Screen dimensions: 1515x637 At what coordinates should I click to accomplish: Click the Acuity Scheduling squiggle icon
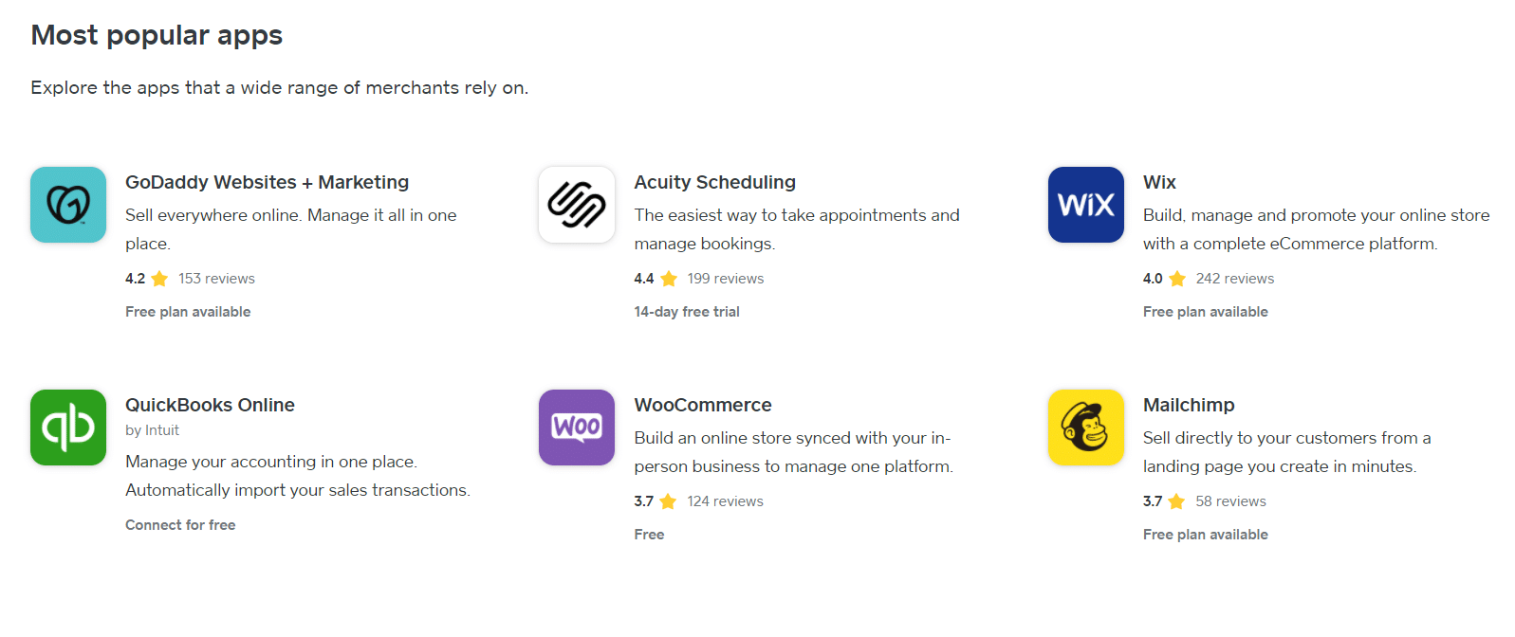(x=577, y=205)
